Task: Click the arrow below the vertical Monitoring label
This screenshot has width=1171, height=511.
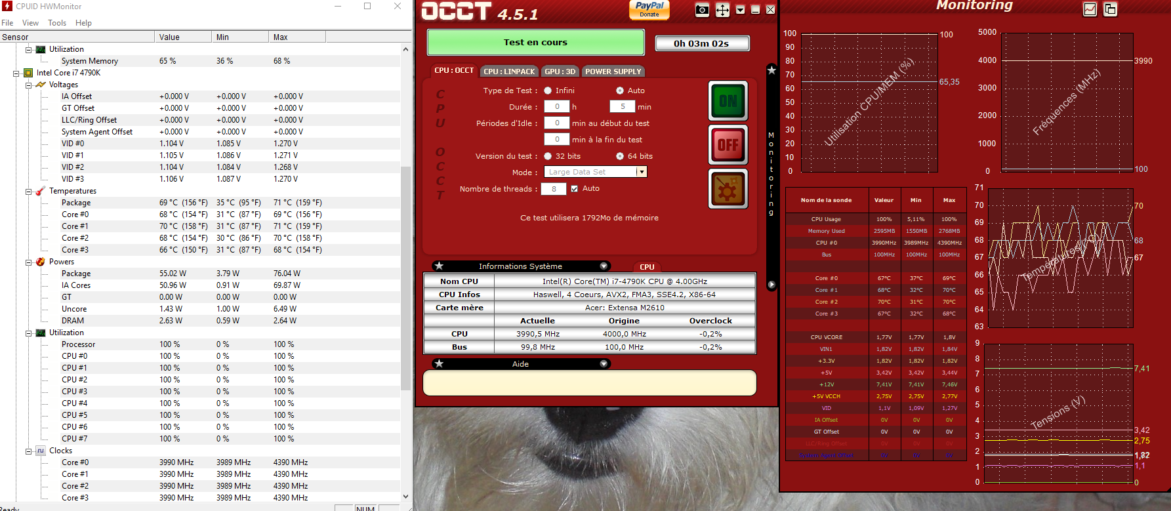Action: [x=771, y=285]
